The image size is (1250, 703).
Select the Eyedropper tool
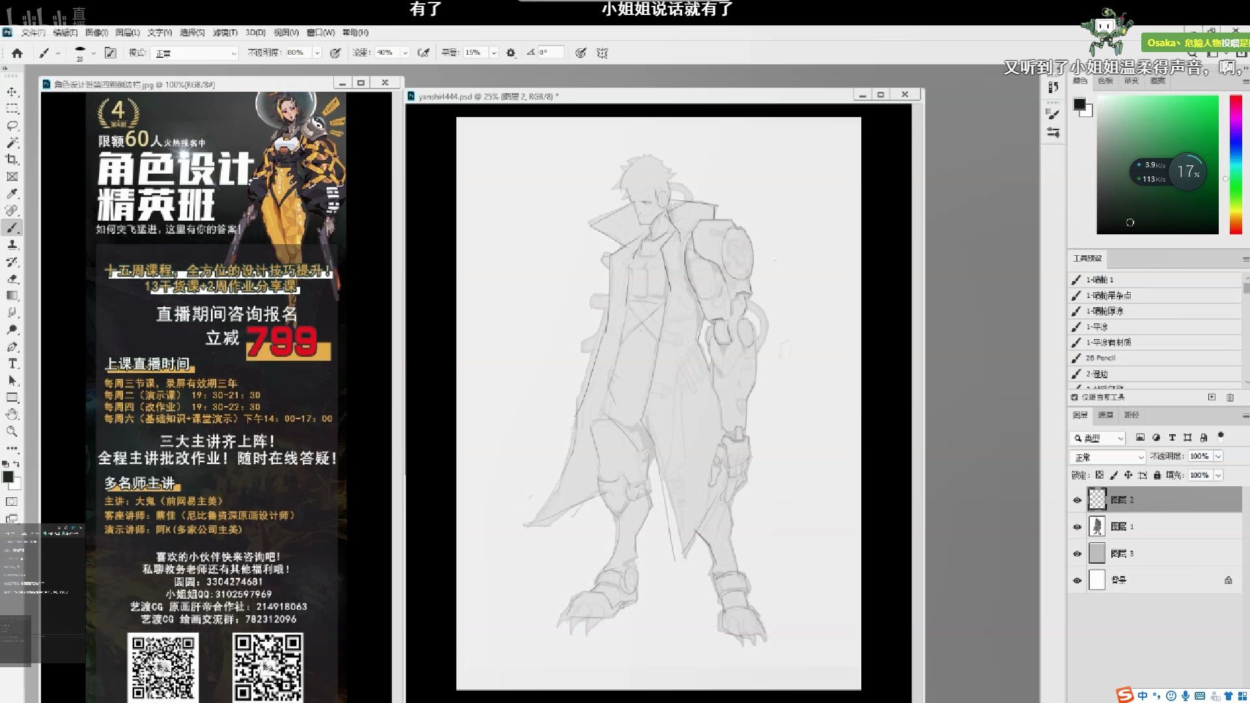12,193
